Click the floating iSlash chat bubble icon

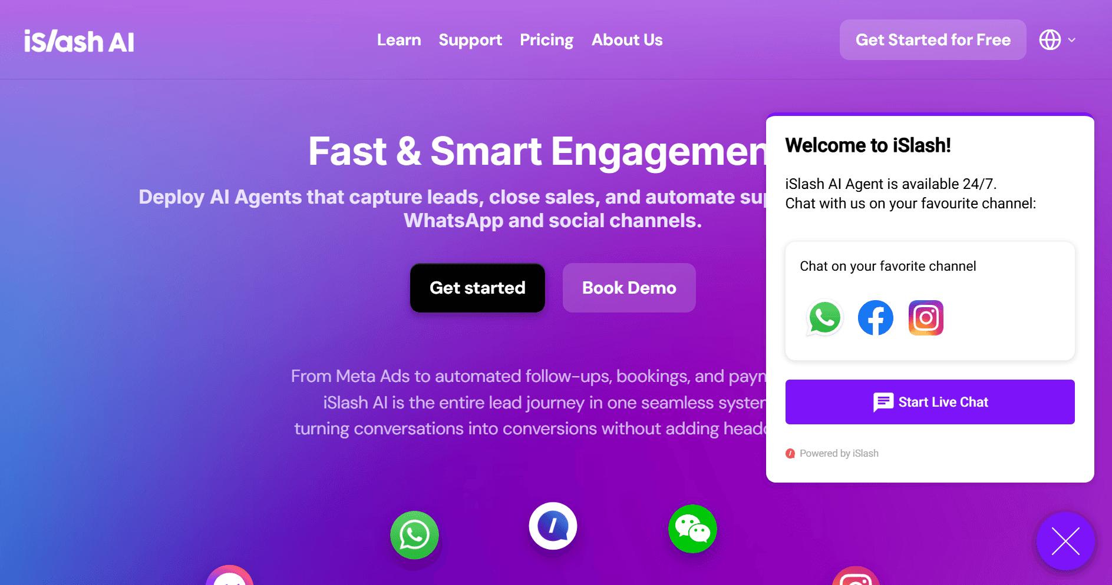pos(553,526)
